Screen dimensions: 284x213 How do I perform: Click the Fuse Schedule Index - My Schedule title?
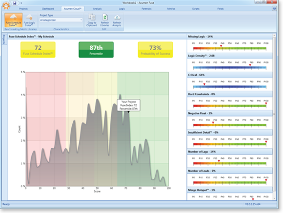click(31, 37)
